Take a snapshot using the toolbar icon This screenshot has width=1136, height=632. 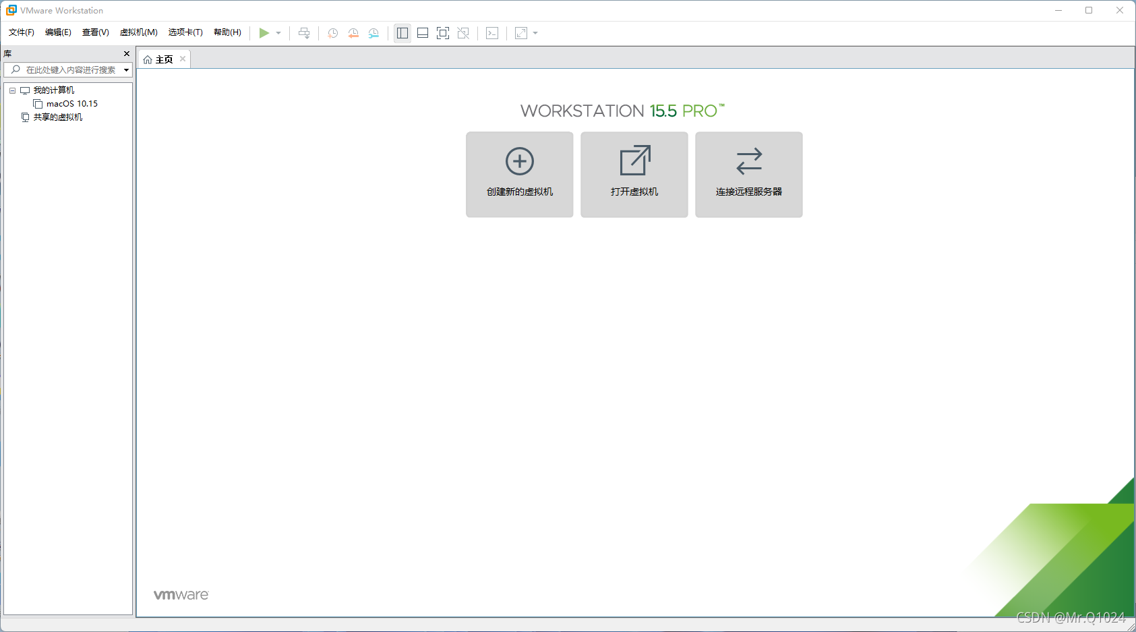click(332, 33)
